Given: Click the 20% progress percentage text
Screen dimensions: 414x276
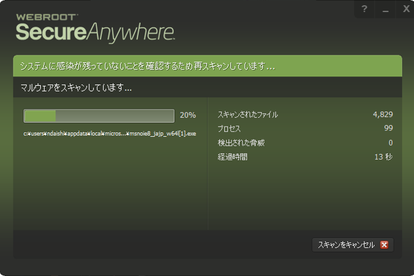Looking at the screenshot, I should click(188, 115).
